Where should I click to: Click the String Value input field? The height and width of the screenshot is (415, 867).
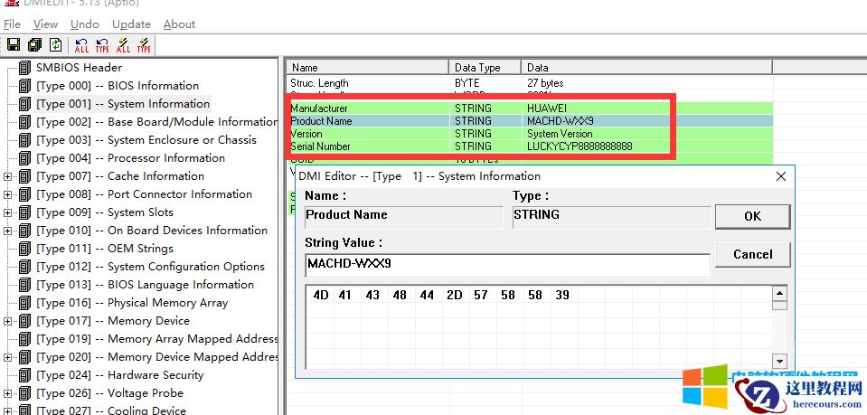point(507,264)
